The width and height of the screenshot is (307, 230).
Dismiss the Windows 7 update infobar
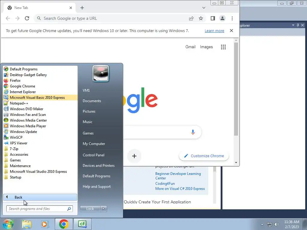pyautogui.click(x=231, y=31)
